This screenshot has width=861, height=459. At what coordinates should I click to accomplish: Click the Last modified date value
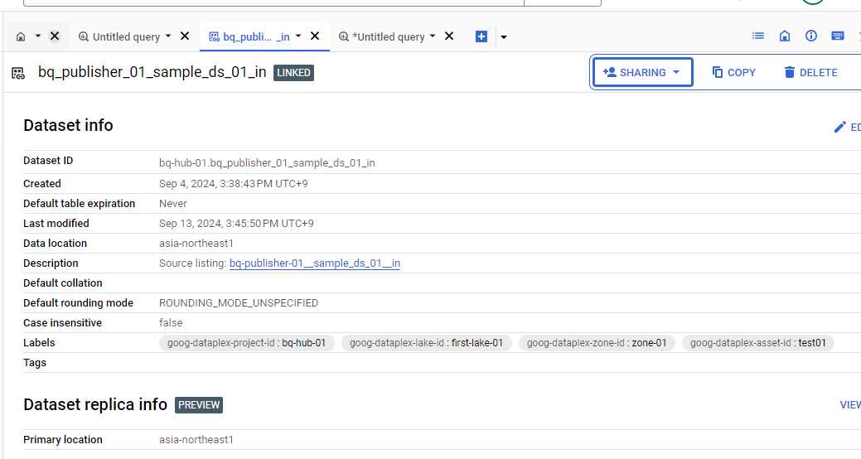236,224
